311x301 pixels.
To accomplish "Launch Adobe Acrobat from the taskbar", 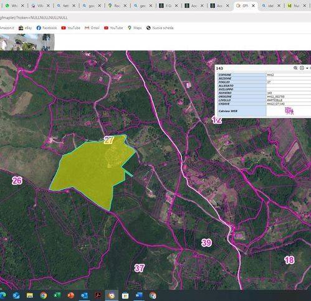I will 98,295.
